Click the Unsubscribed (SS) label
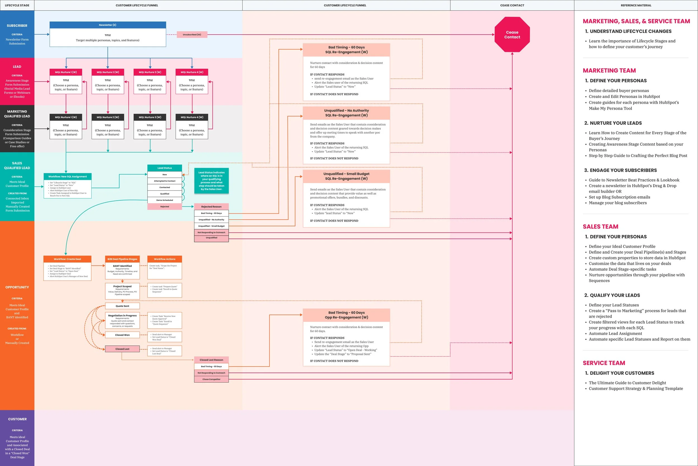 (192, 35)
